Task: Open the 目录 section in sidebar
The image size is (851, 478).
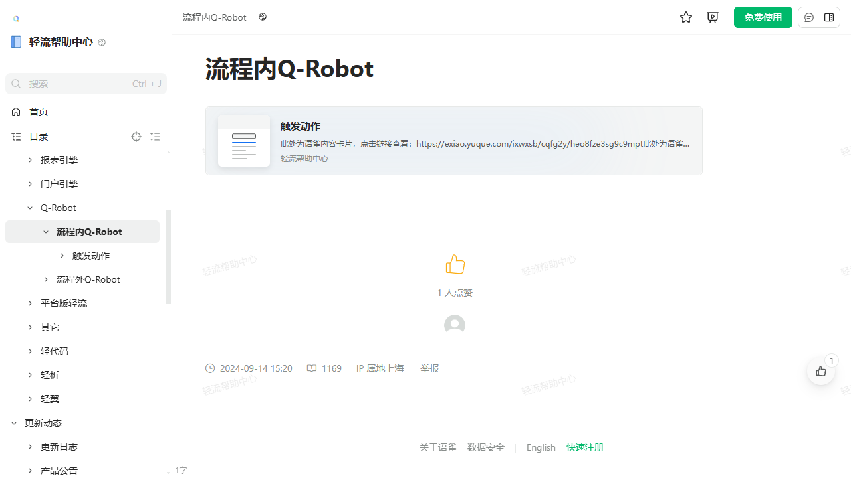Action: pyautogui.click(x=39, y=137)
